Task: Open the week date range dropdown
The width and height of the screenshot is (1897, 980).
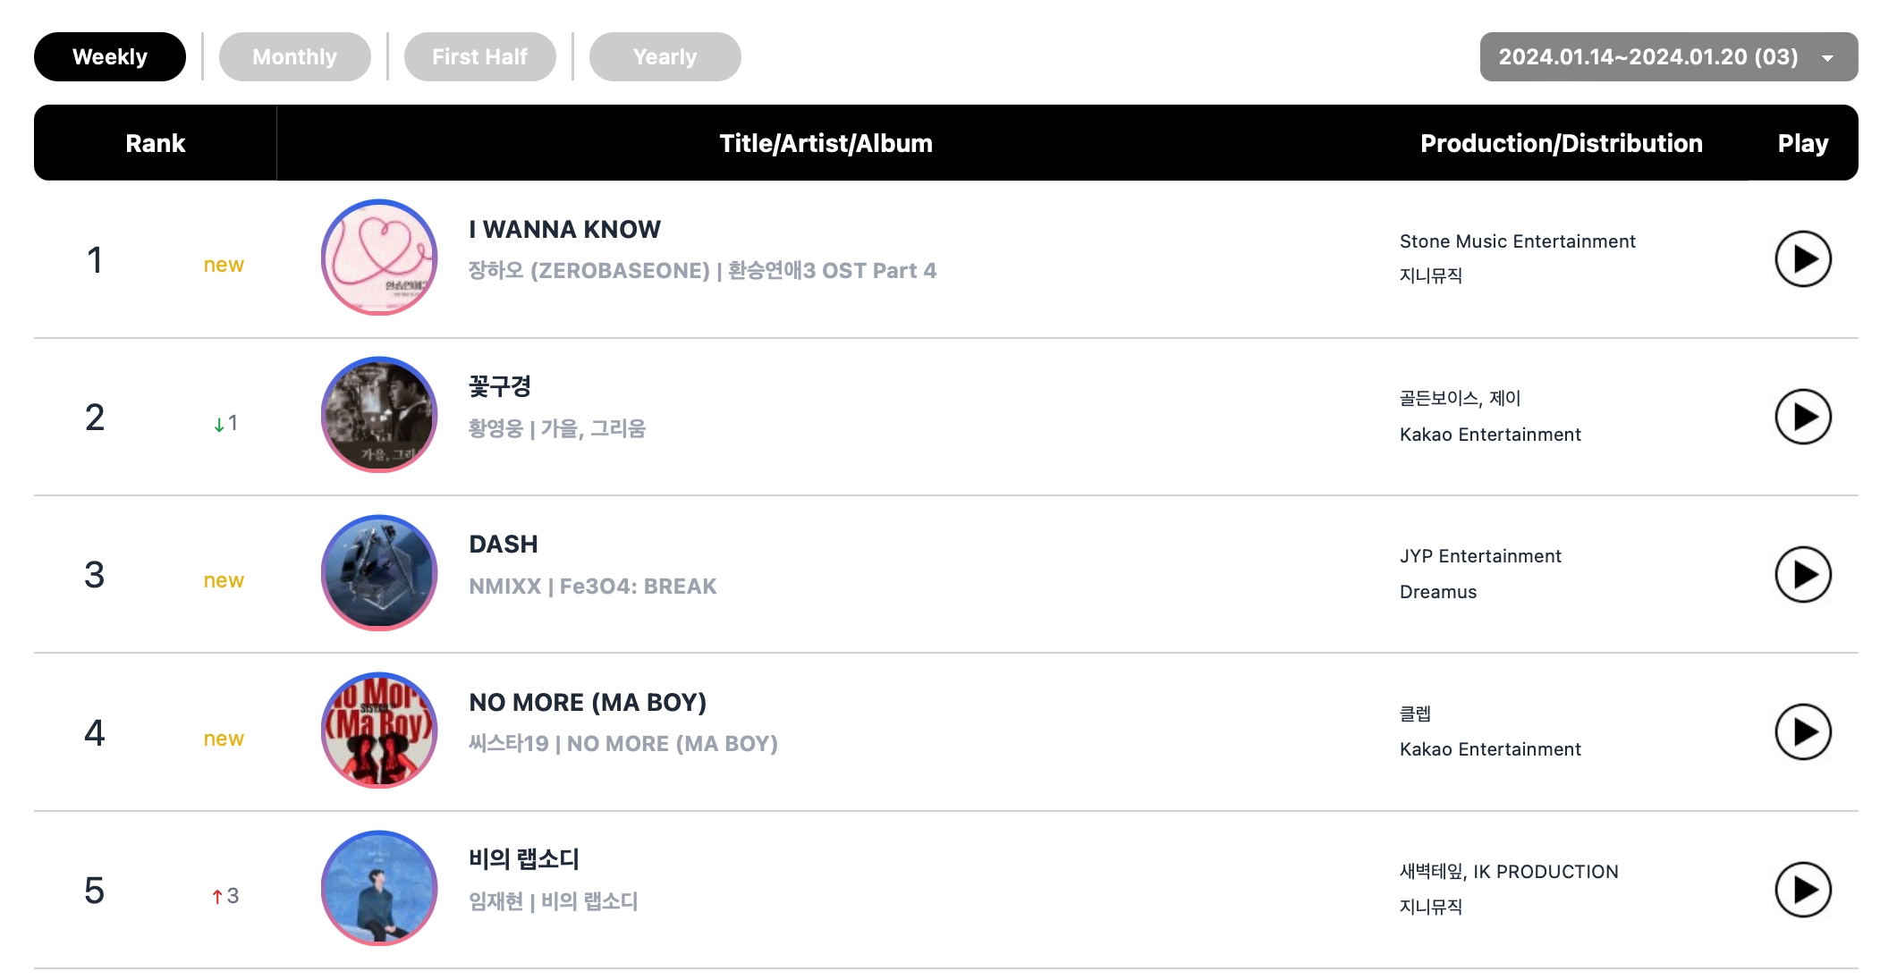Action: 1668,57
